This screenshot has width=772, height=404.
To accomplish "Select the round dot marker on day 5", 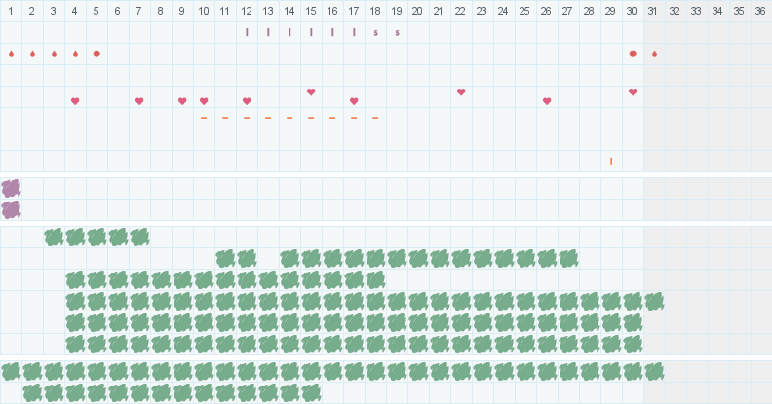I will (96, 54).
